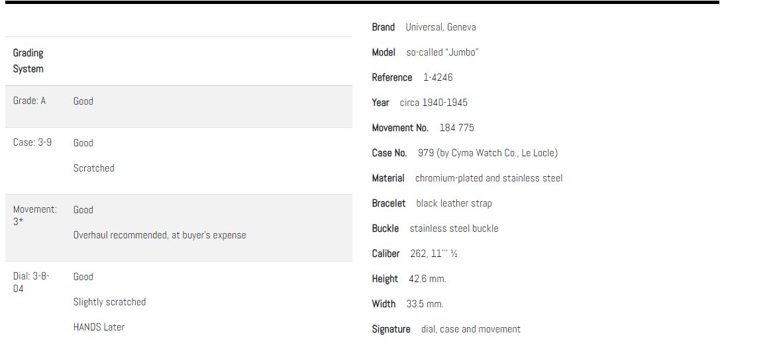
Task: Click the Slightly scratched dial text
Action: (x=109, y=302)
